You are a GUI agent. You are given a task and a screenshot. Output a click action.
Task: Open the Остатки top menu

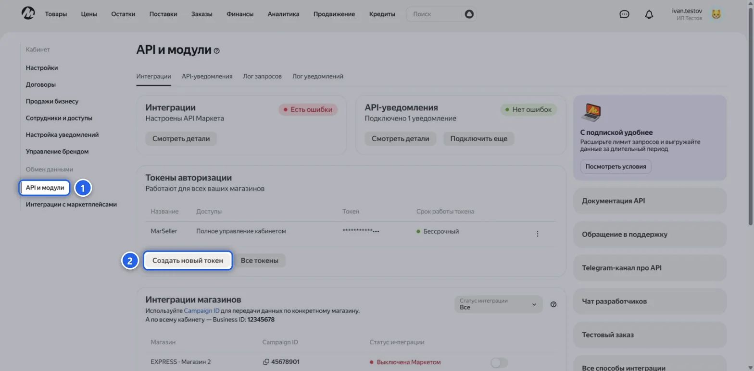[123, 14]
